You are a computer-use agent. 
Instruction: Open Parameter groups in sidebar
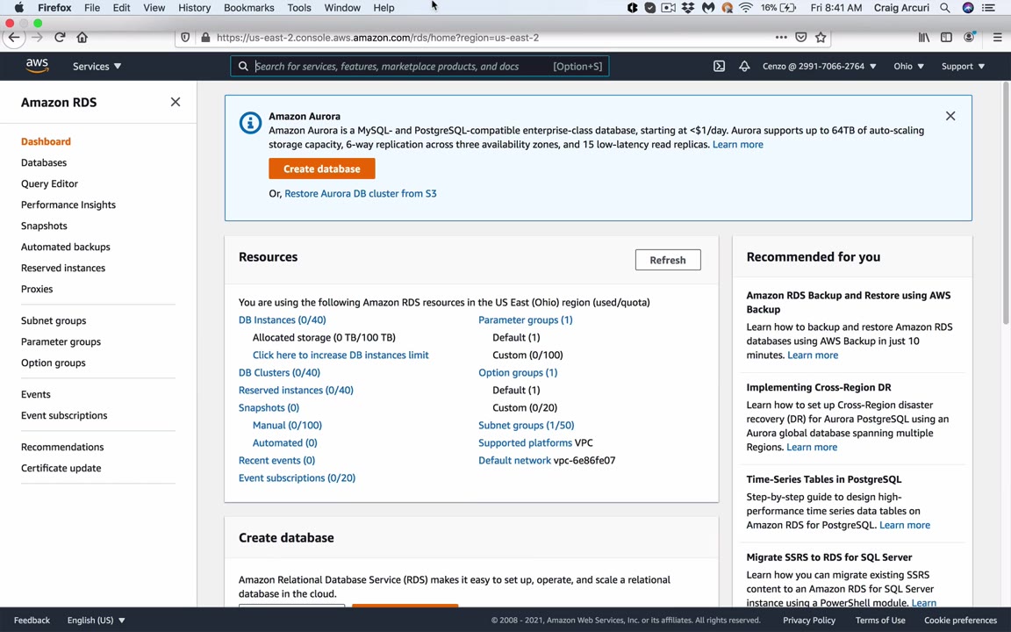(61, 341)
